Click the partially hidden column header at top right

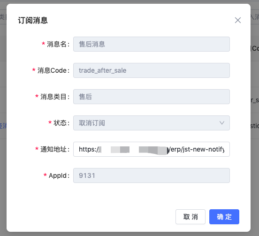[255, 17]
